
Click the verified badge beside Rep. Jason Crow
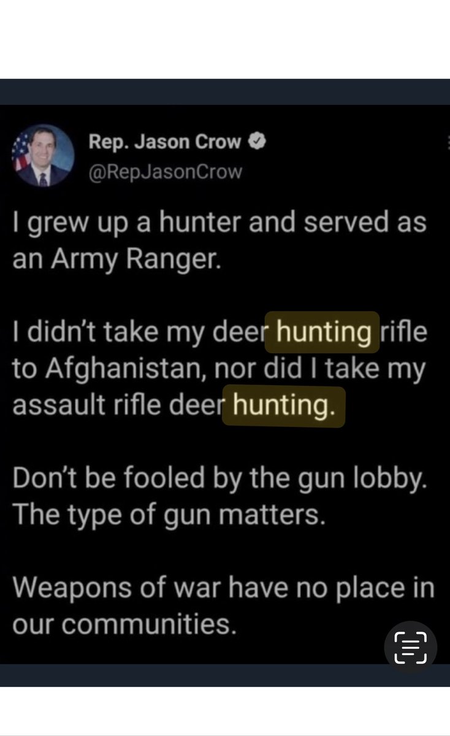coord(257,142)
